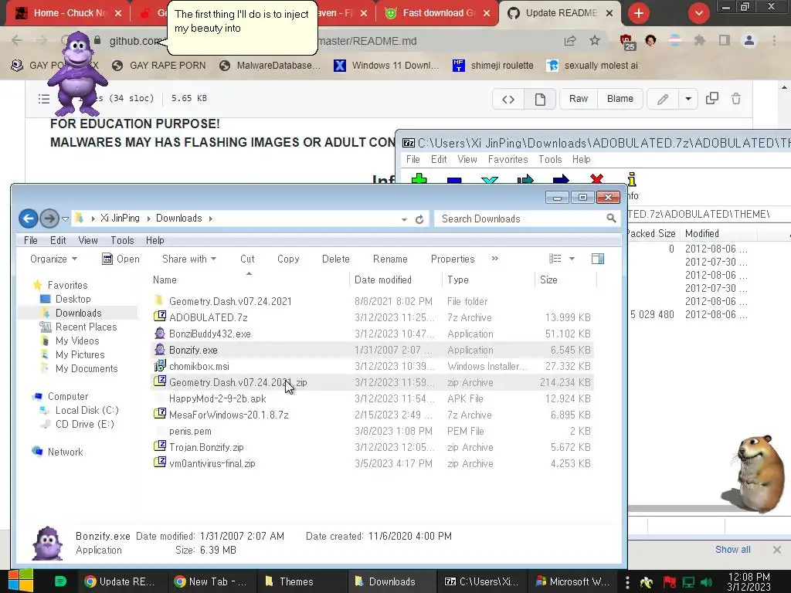Click the volume speaker tray icon
The width and height of the screenshot is (791, 593).
click(707, 583)
